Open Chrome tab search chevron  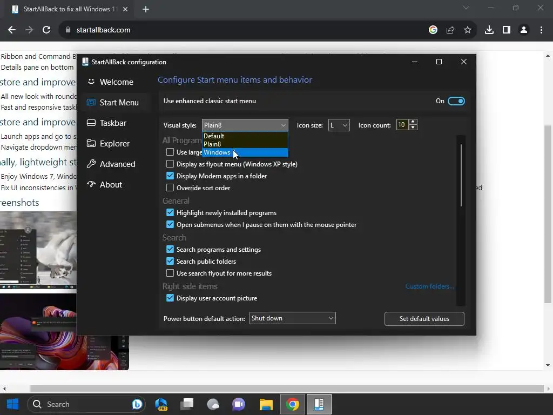466,8
